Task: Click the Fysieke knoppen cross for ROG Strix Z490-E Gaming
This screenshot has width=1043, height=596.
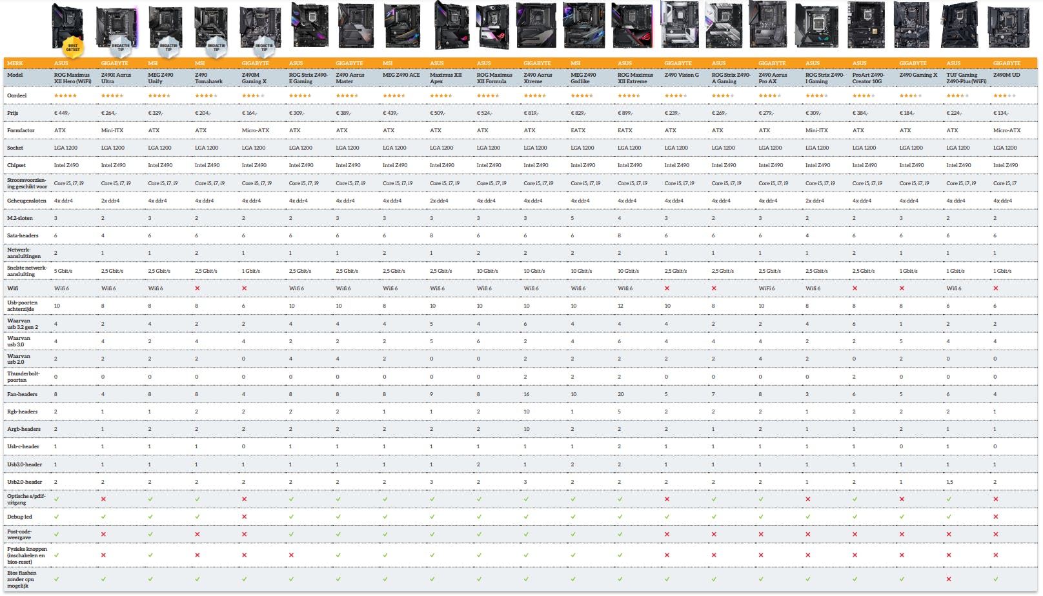Action: (292, 555)
